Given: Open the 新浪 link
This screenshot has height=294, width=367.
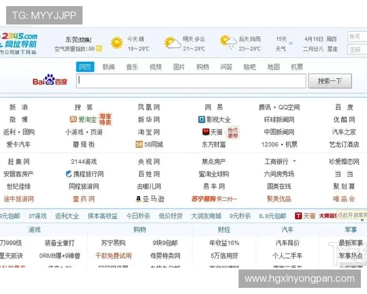Looking at the screenshot, I should [18, 107].
